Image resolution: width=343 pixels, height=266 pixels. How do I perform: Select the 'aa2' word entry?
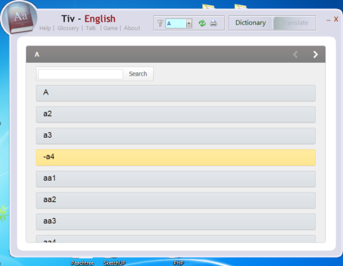tap(176, 200)
